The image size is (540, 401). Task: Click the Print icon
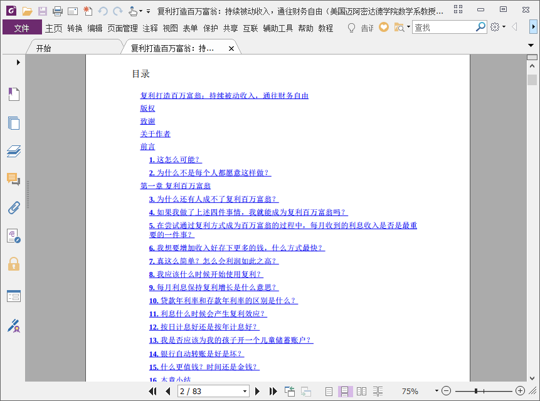point(58,11)
